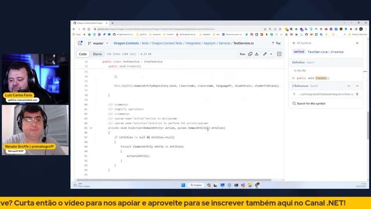
Task: Open the tests folder breadcrumb
Action: (x=146, y=43)
